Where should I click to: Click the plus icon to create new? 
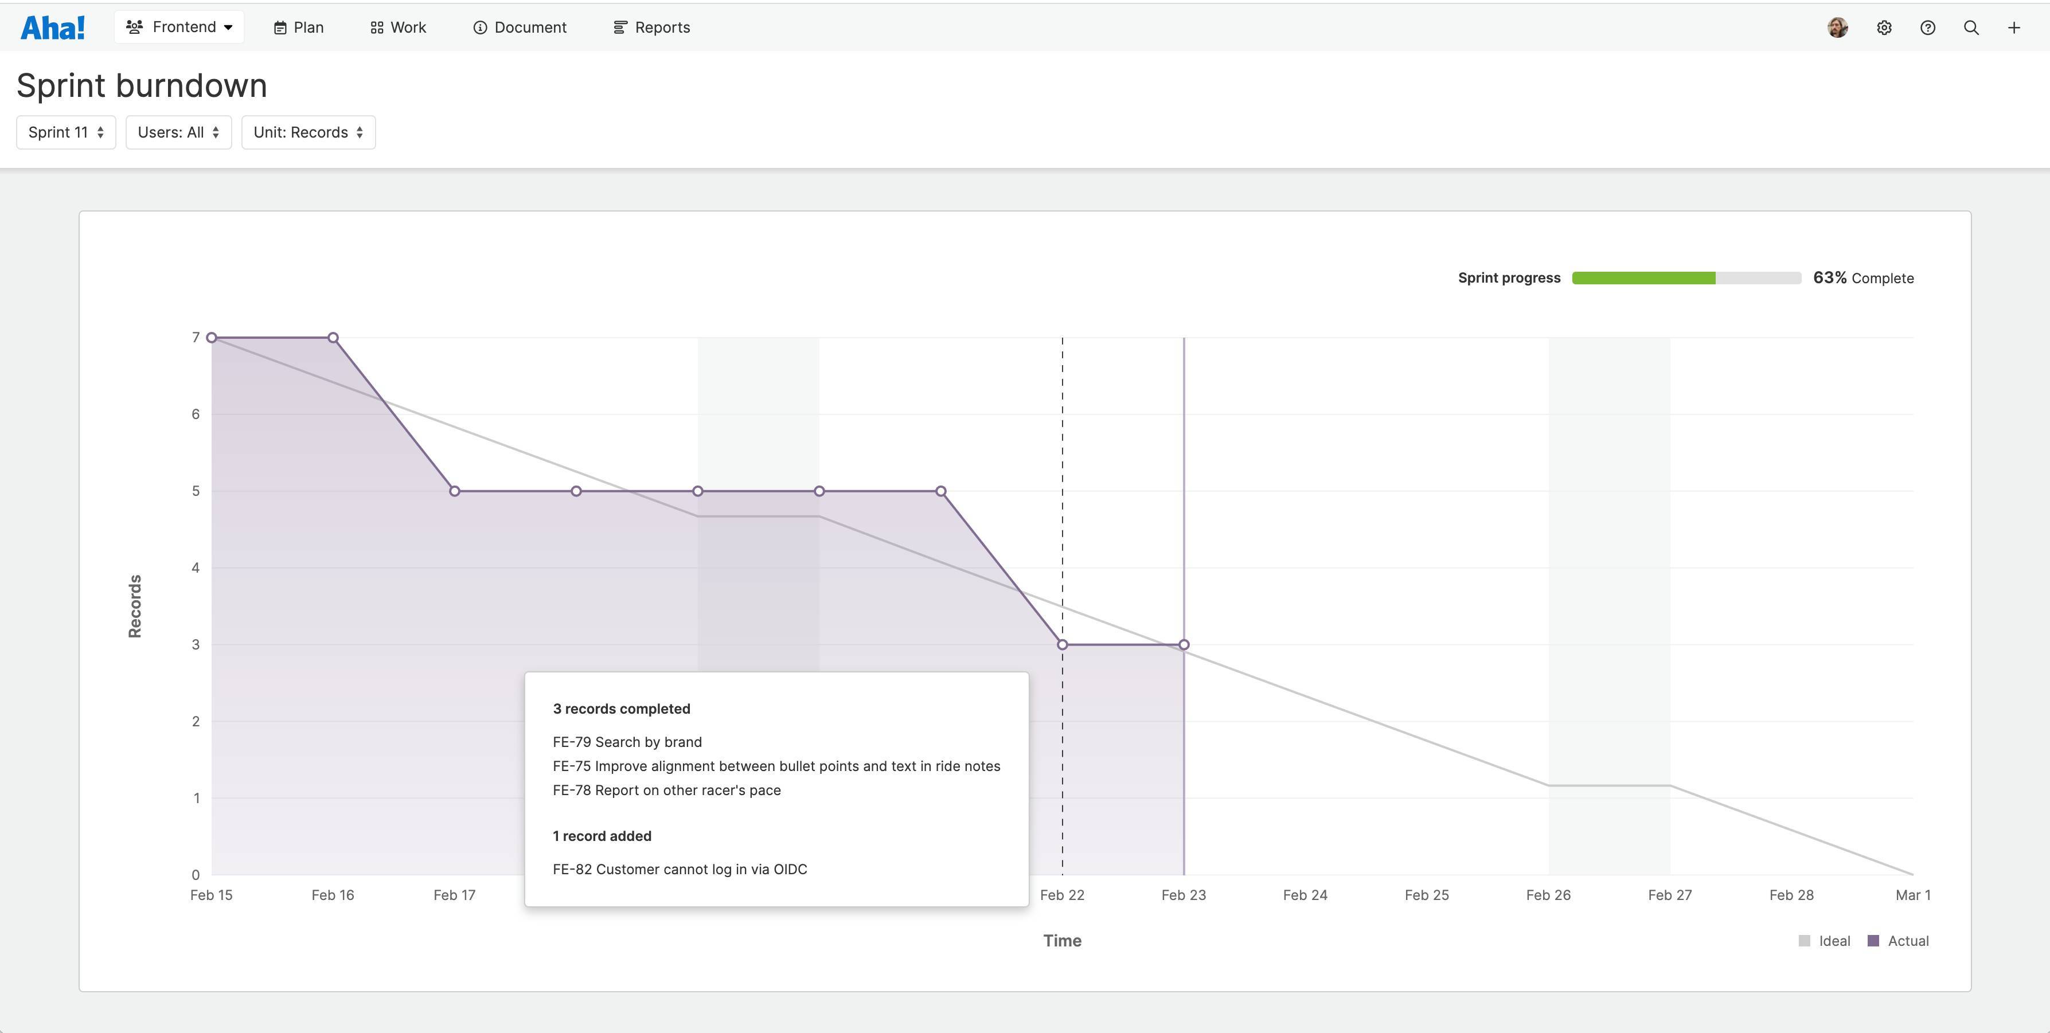tap(2014, 27)
